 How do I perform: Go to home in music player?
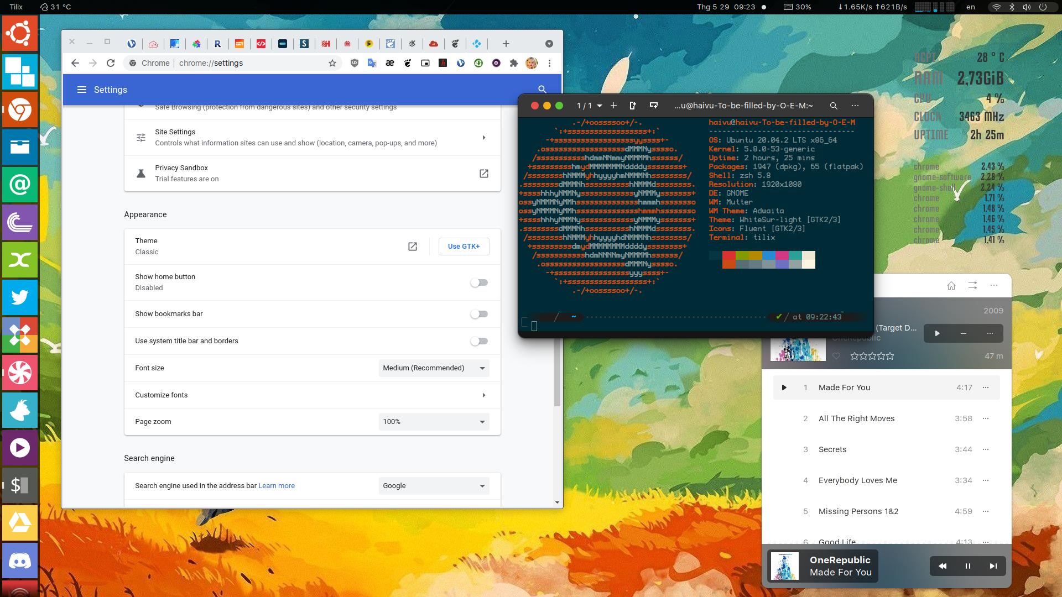click(x=951, y=286)
